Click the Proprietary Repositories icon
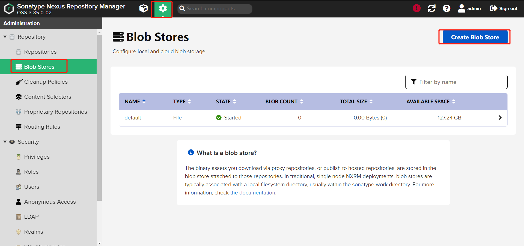524x246 pixels. (x=19, y=112)
